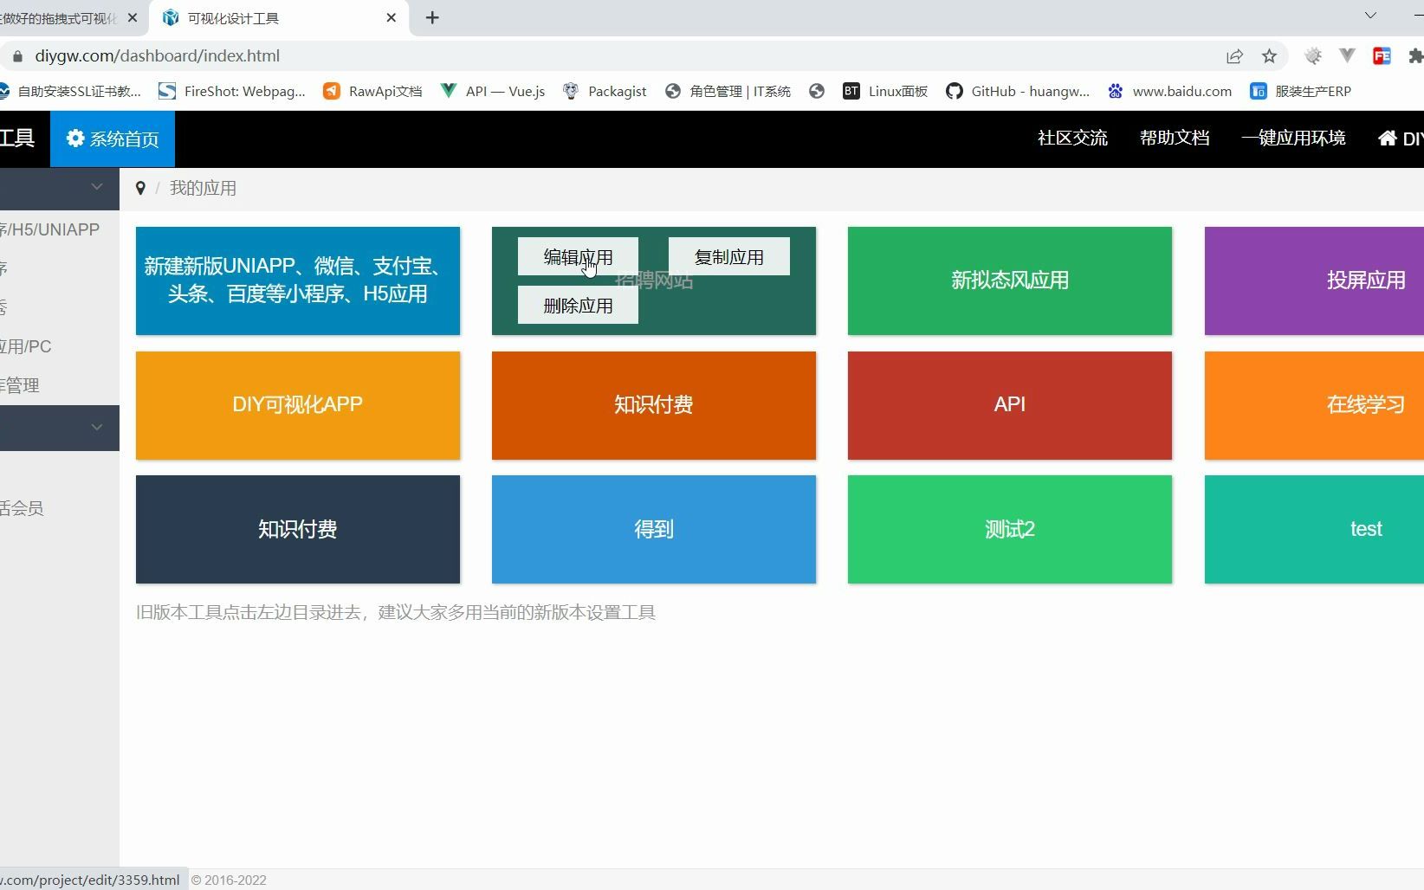
Task: Open 社区交流 in the top menu
Action: click(1072, 139)
